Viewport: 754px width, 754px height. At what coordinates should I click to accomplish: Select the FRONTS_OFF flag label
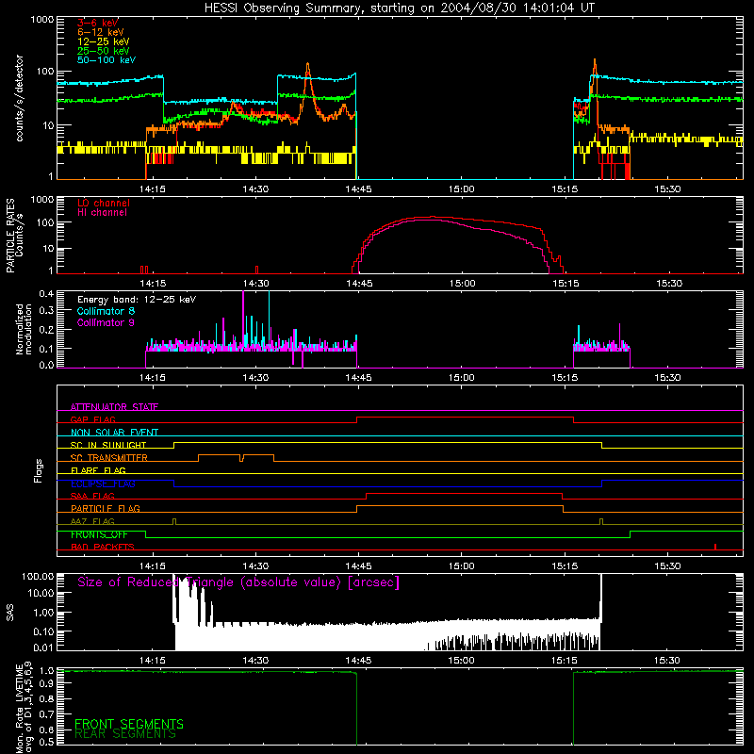99,534
